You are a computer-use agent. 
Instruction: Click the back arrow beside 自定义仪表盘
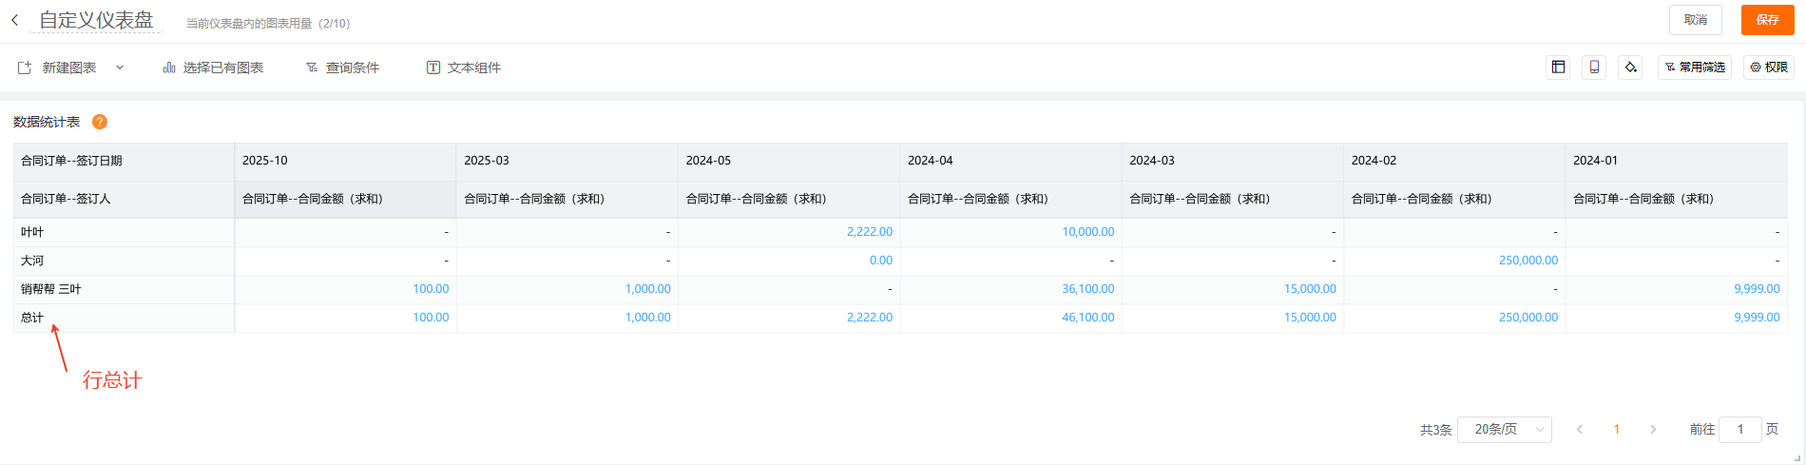15,20
